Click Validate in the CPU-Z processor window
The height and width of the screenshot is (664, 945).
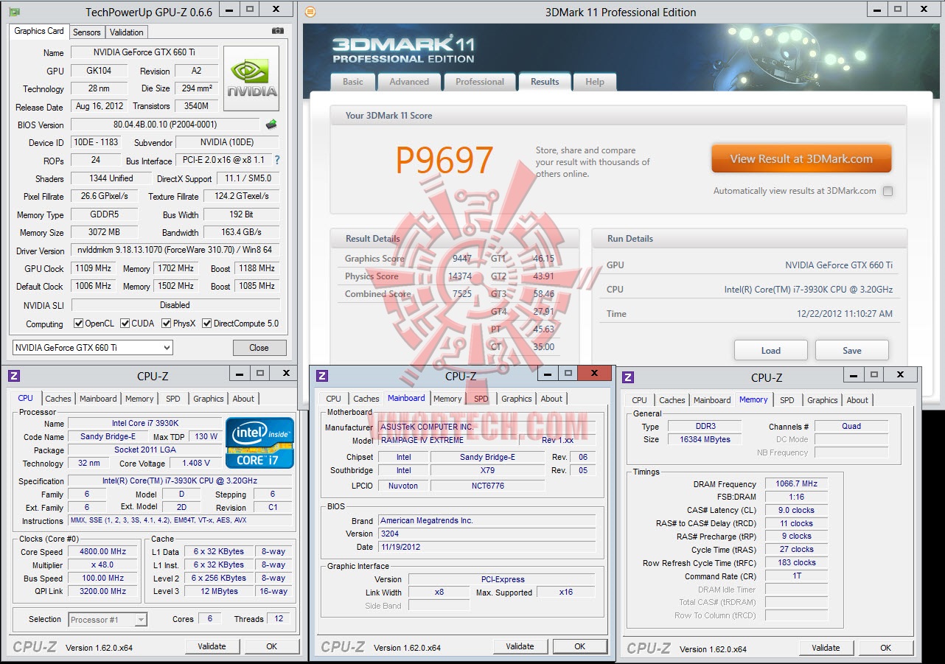point(212,646)
